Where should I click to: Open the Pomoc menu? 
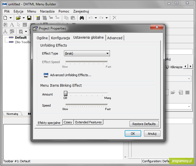[64, 11]
